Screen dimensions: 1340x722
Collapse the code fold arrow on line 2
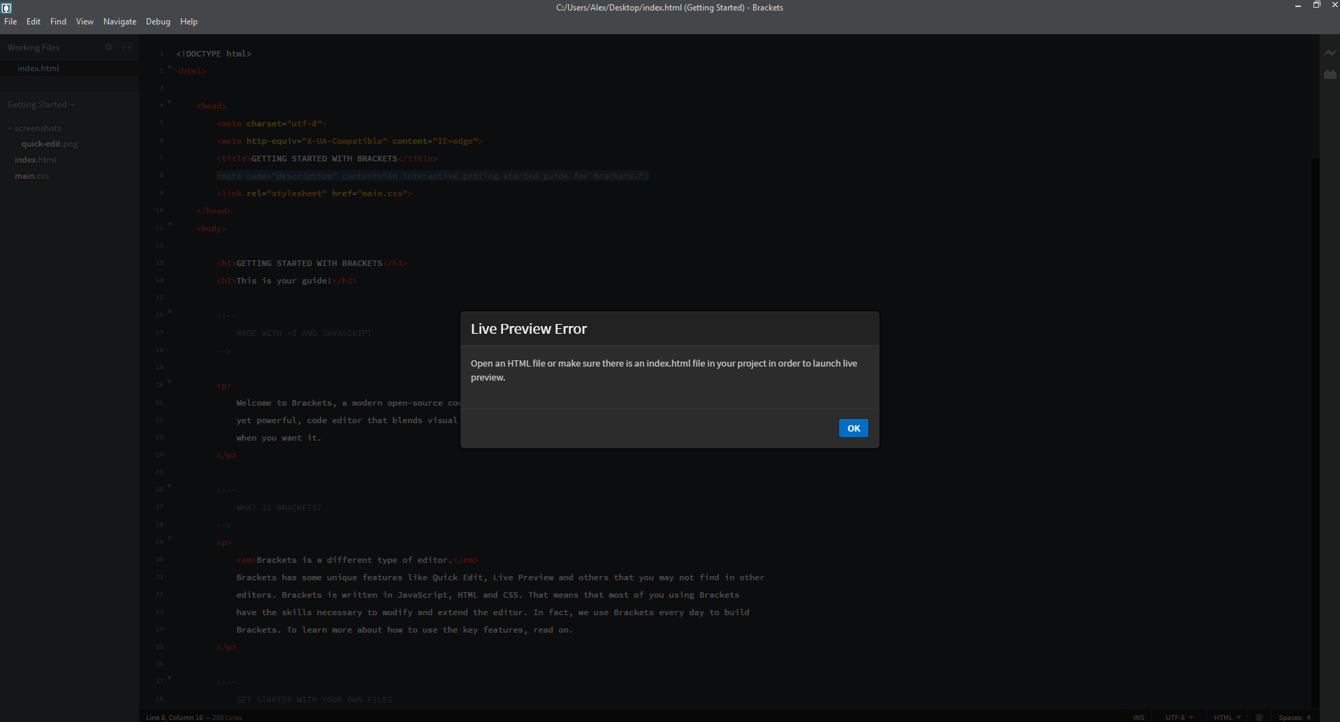169,68
